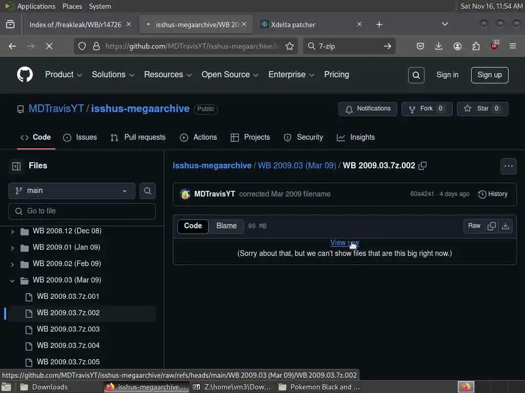
Task: Open Product navigation dropdown
Action: click(63, 75)
